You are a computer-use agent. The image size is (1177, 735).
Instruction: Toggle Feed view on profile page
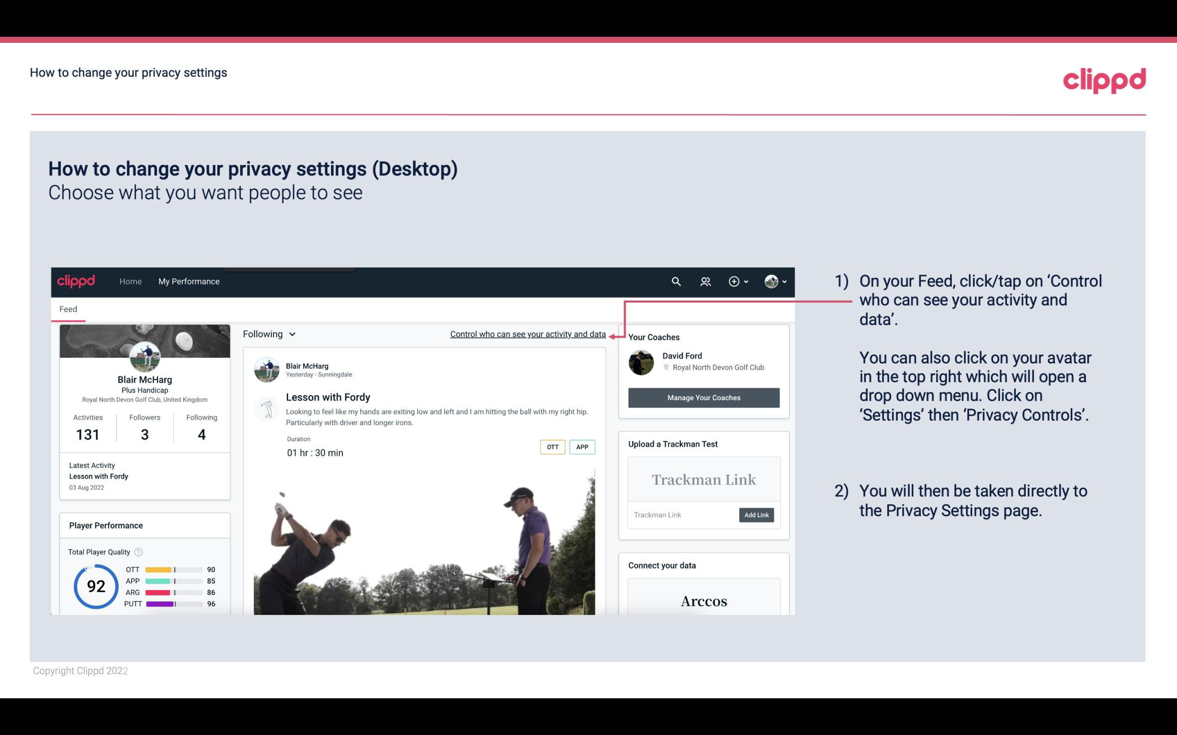(68, 309)
